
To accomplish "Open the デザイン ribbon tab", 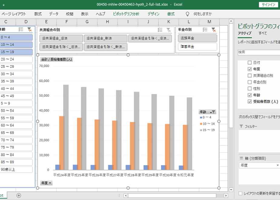I will [x=153, y=14].
